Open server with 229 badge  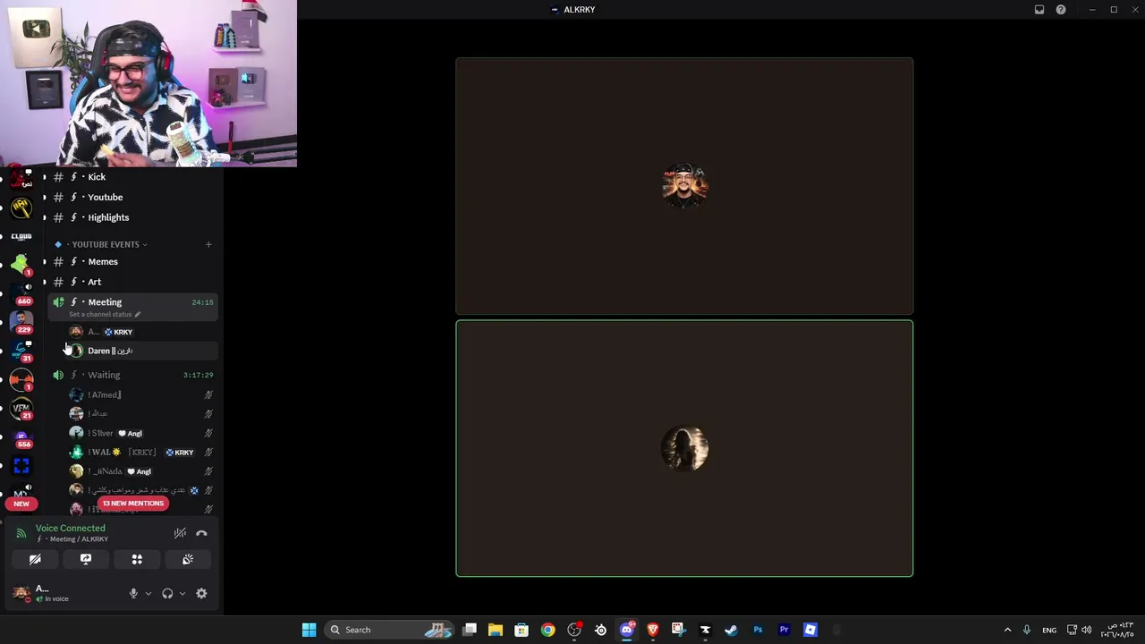point(21,322)
